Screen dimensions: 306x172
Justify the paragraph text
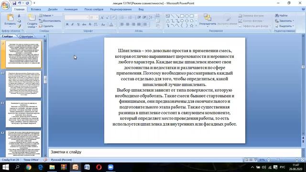click(139, 24)
